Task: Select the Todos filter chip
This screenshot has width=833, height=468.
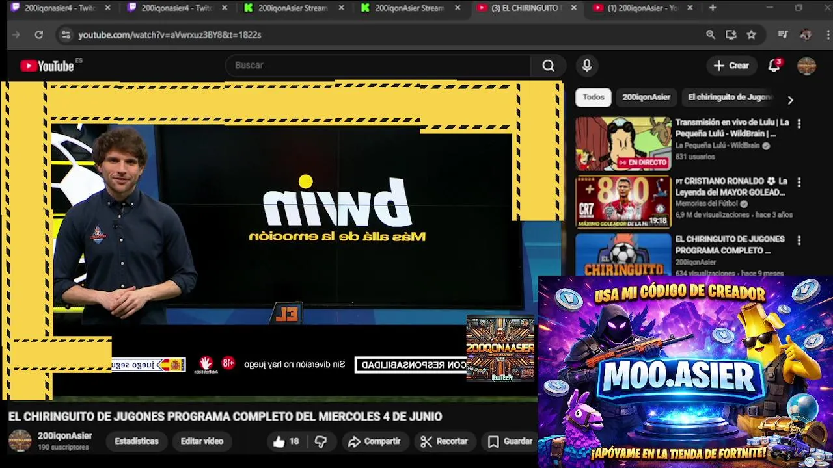Action: (594, 97)
